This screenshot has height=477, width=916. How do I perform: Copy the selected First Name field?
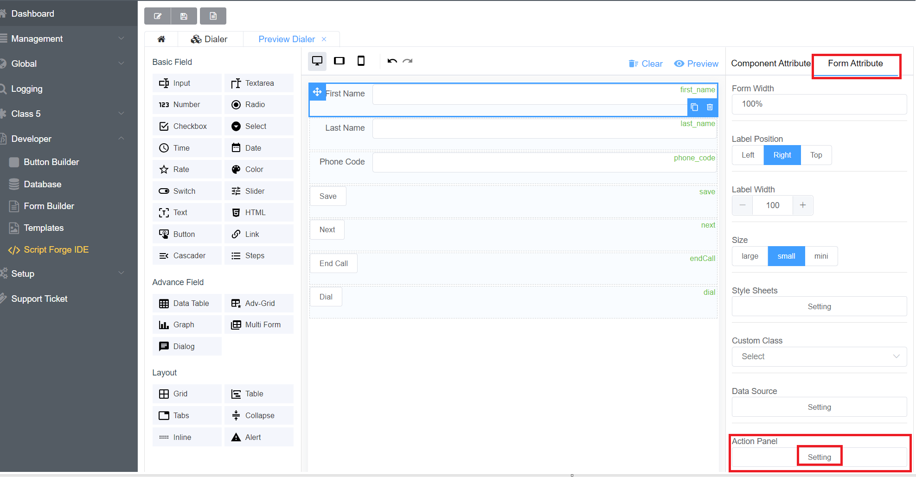[x=694, y=107]
